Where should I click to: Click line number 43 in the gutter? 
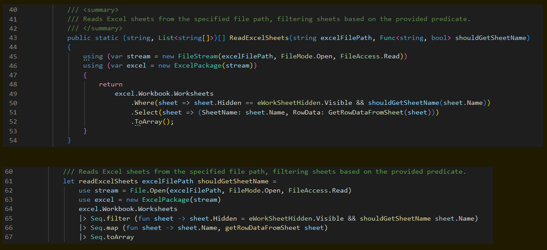pos(13,38)
